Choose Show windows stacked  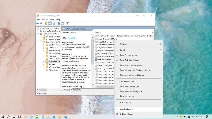tap(139, 86)
